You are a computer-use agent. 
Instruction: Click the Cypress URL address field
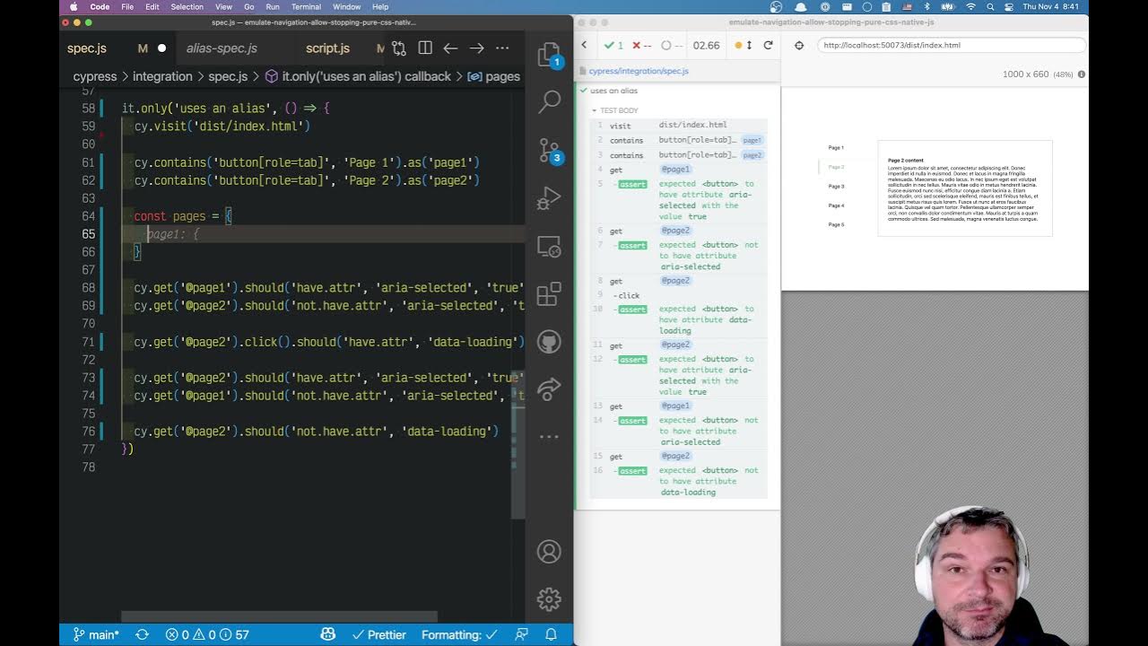coord(951,45)
